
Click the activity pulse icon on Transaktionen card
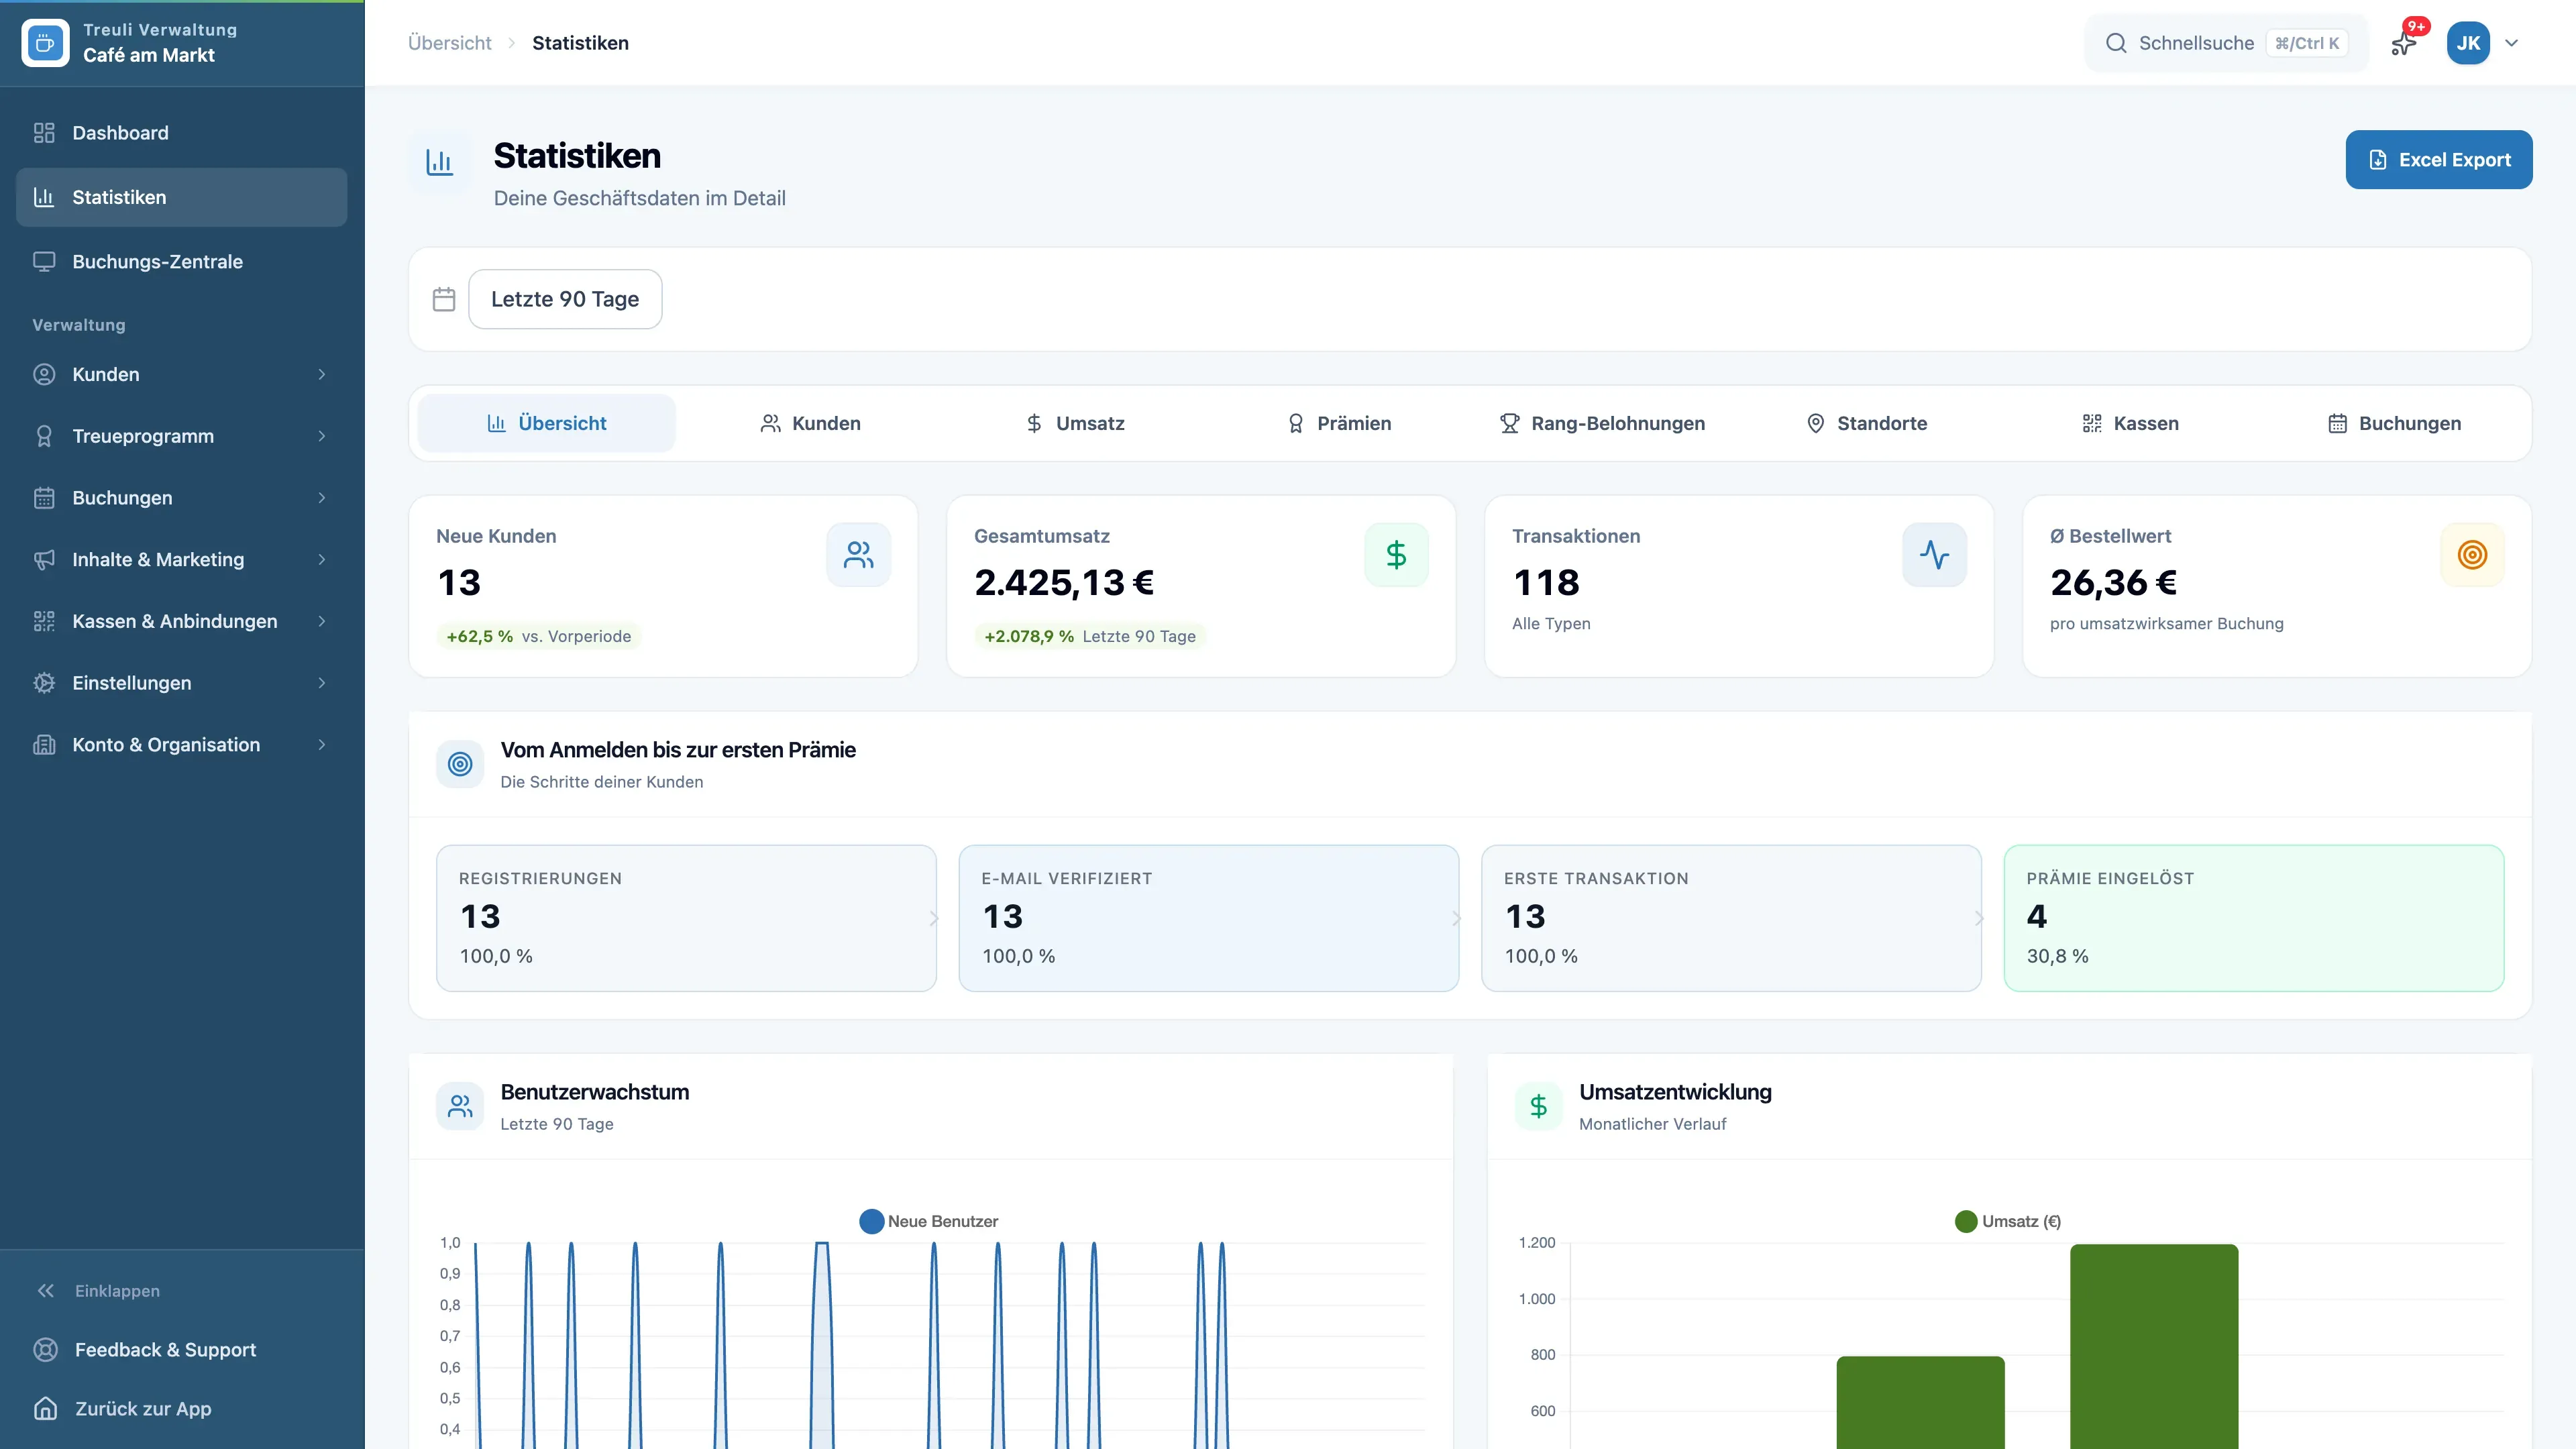[x=1934, y=555]
